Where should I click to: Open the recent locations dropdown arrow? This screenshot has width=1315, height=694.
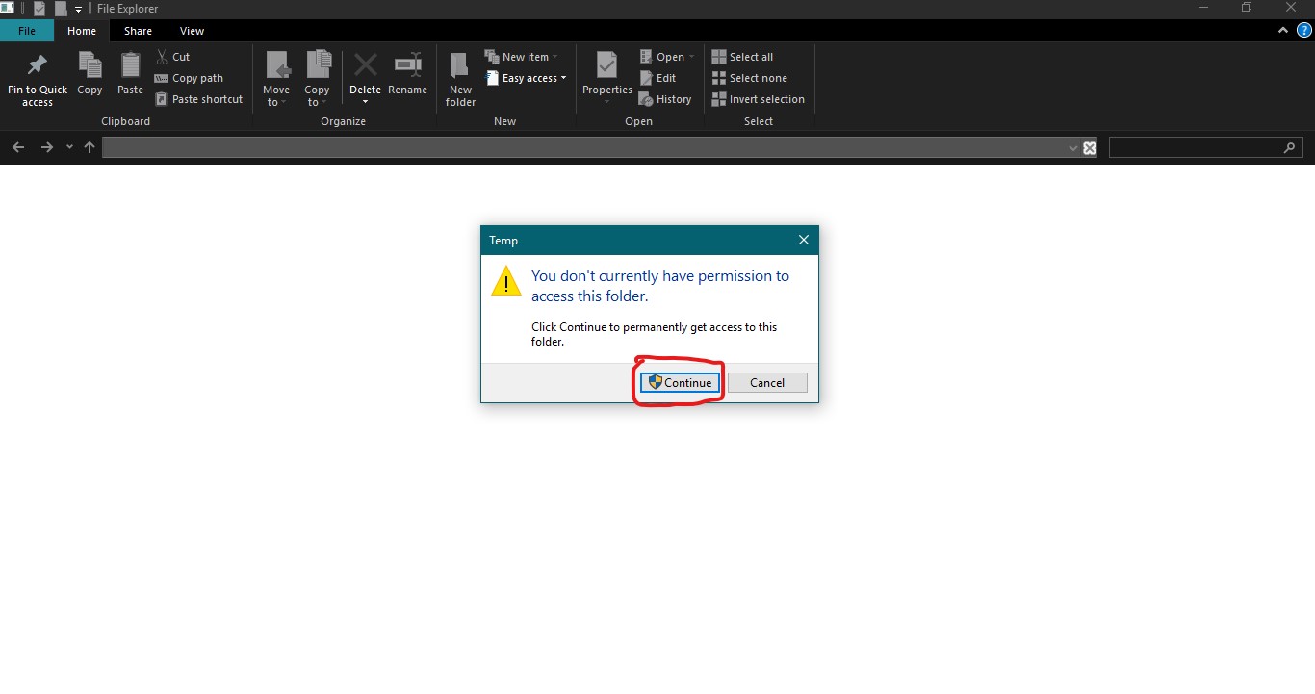(x=69, y=147)
